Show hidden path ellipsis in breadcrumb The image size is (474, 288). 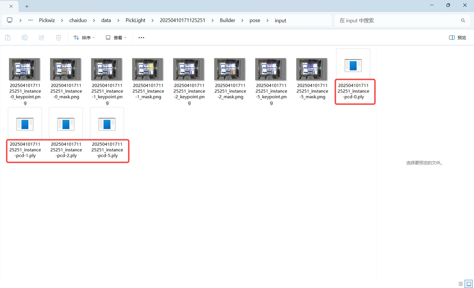point(30,20)
